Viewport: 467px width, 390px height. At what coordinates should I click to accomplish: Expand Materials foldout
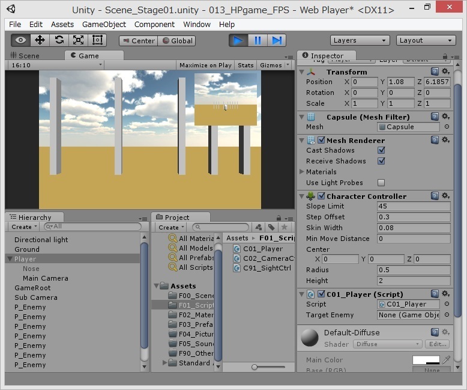point(302,171)
